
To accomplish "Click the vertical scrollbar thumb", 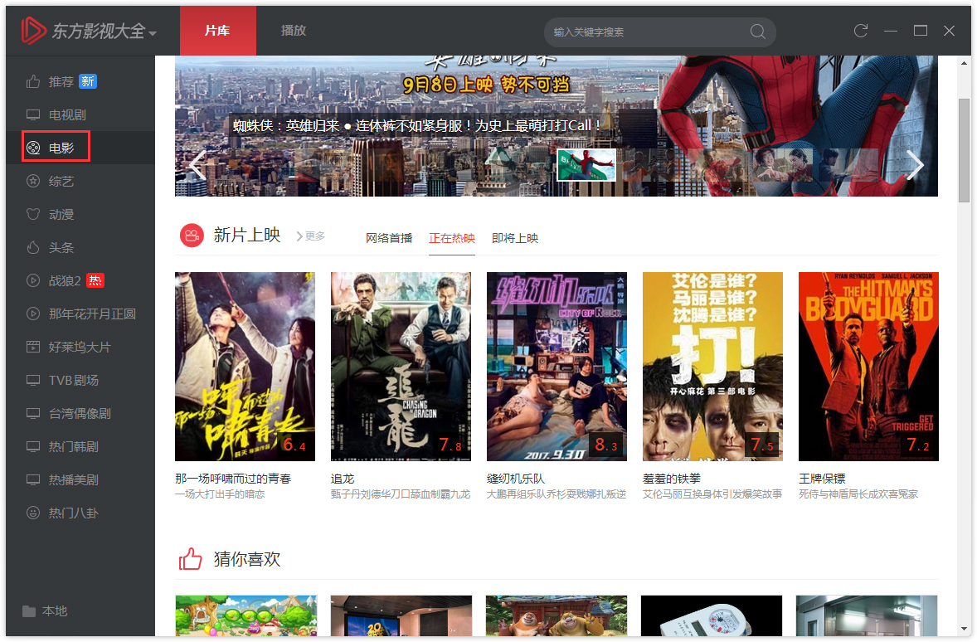I will [965, 149].
